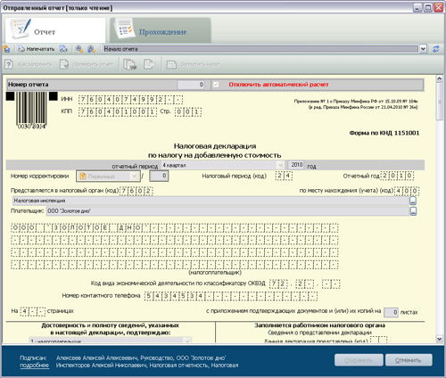The width and height of the screenshot is (446, 378).
Task: Select the Отчет tab
Action: [55, 30]
